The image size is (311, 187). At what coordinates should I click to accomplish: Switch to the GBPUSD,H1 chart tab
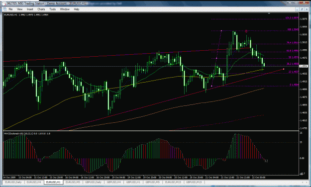133,182
